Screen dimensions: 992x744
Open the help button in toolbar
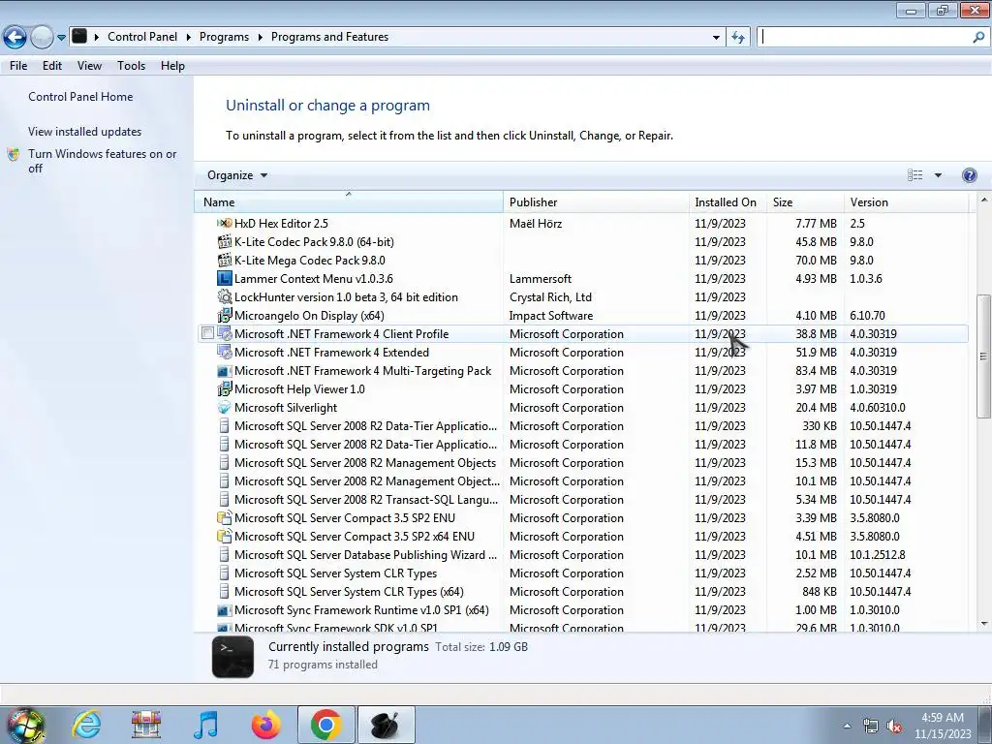pos(969,175)
